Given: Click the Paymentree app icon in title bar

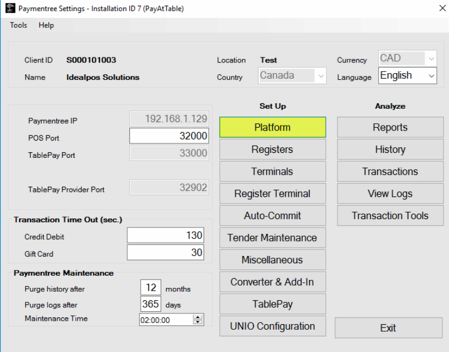Looking at the screenshot, I should tap(10, 8).
